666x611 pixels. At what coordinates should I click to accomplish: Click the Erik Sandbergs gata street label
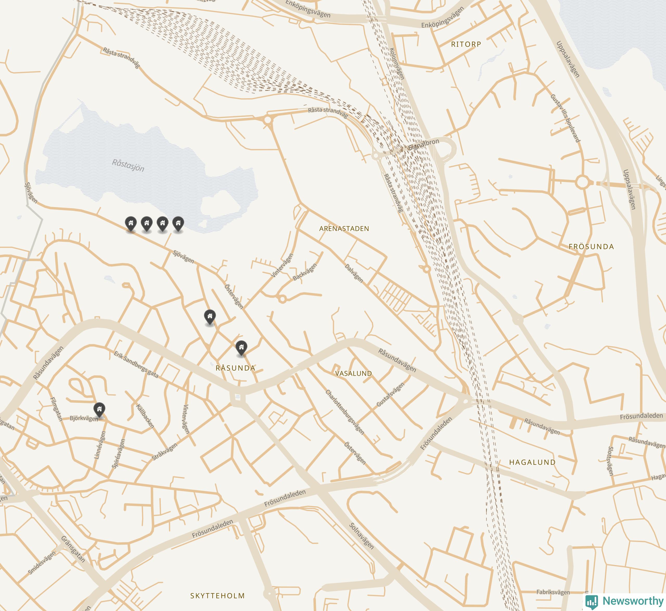click(x=136, y=365)
